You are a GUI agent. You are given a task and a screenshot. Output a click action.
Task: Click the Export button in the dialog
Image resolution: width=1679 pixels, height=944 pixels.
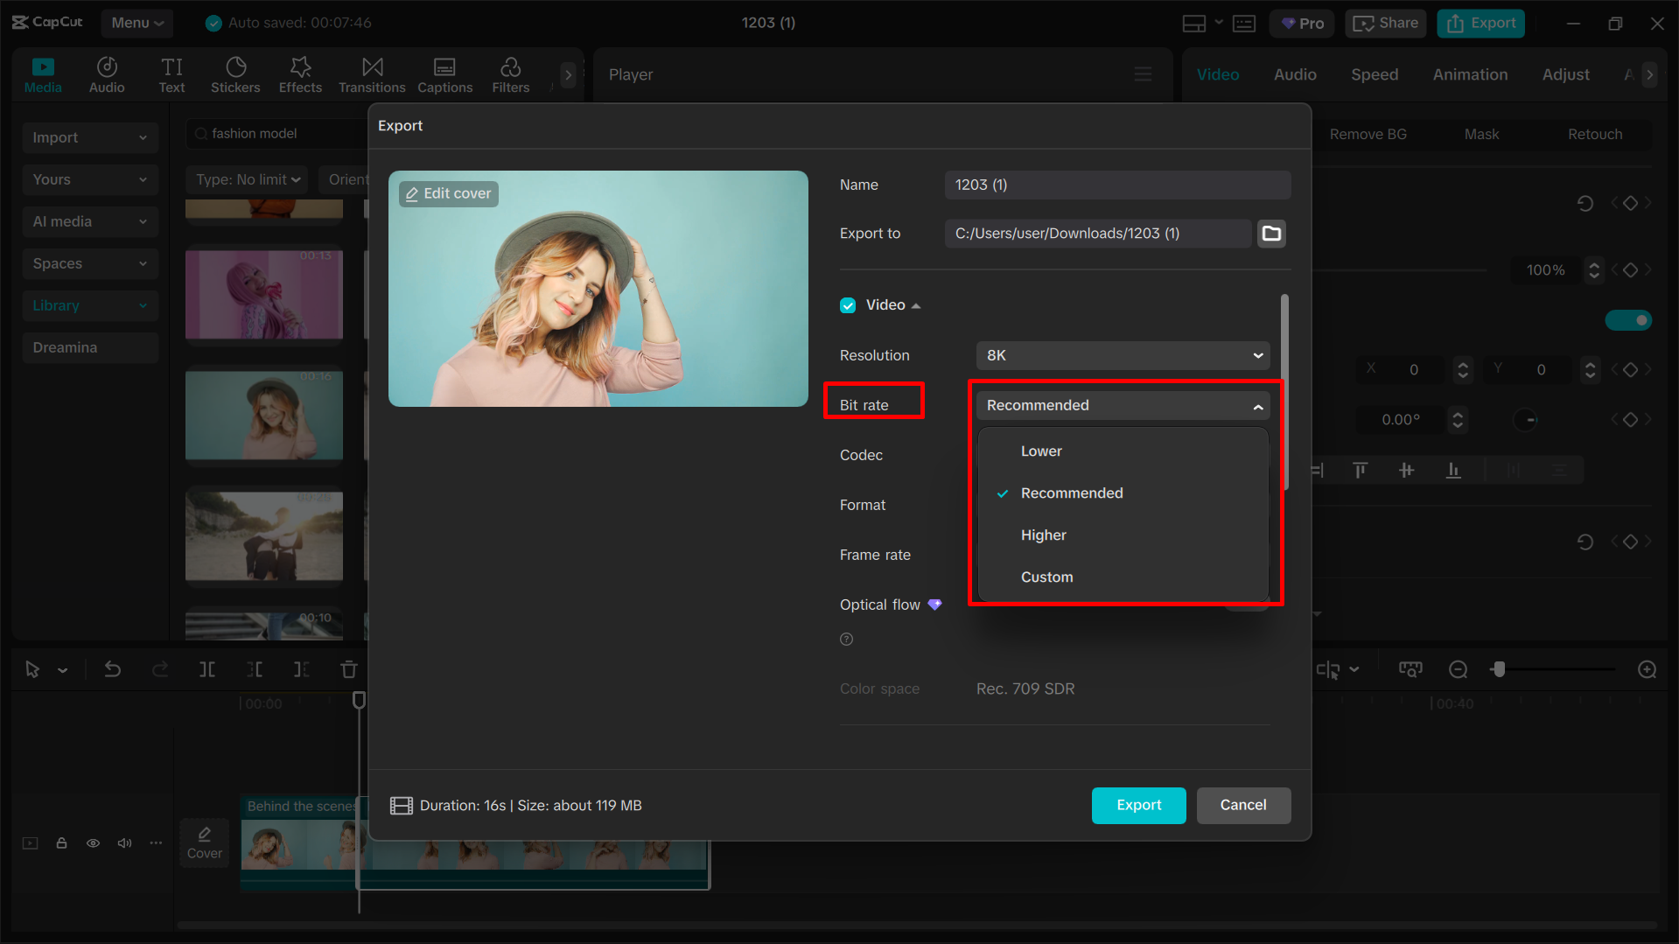coord(1138,805)
